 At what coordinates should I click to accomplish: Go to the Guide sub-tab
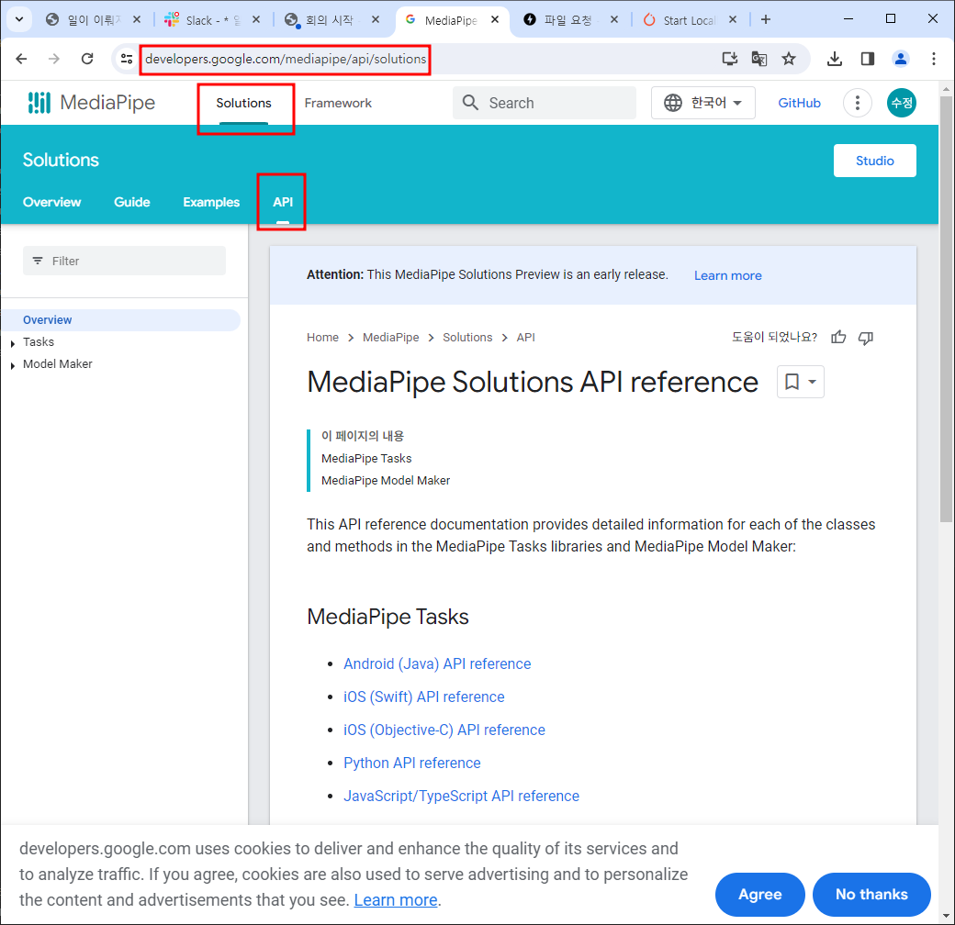(132, 202)
